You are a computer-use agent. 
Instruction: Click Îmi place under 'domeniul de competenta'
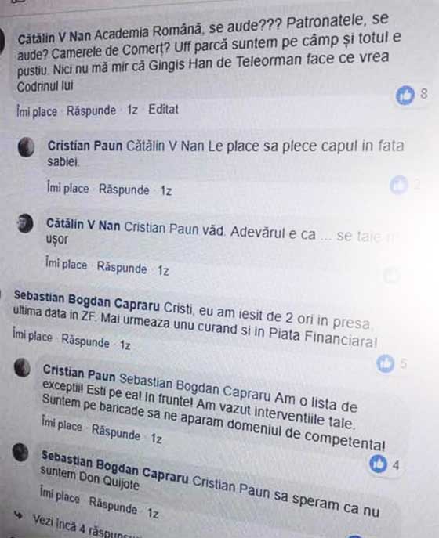[x=62, y=424]
